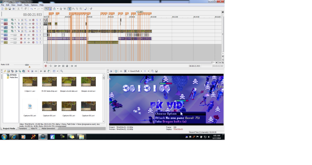
Task: Toggle Auto Preview in Project Media
Action: (48, 71)
